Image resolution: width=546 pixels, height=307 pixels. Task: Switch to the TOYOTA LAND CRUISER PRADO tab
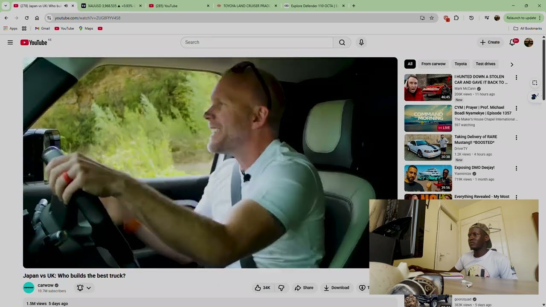pyautogui.click(x=247, y=6)
